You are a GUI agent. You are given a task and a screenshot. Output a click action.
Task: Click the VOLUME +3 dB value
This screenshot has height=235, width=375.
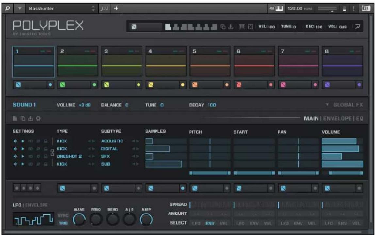(x=85, y=105)
